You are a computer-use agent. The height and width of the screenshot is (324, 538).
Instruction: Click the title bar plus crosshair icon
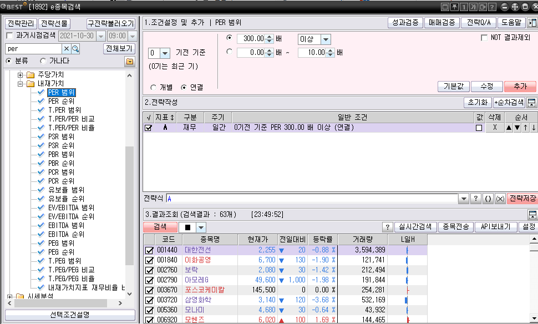[x=515, y=7]
